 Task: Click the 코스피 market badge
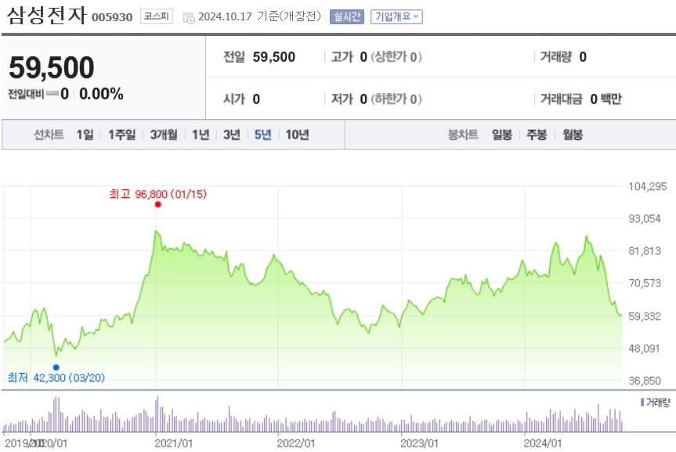click(x=155, y=15)
